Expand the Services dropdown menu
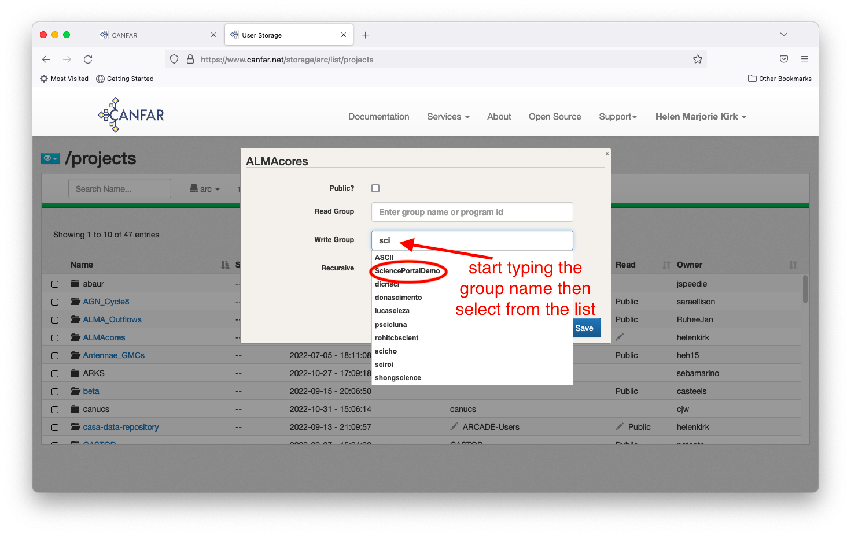The image size is (851, 535). point(448,117)
